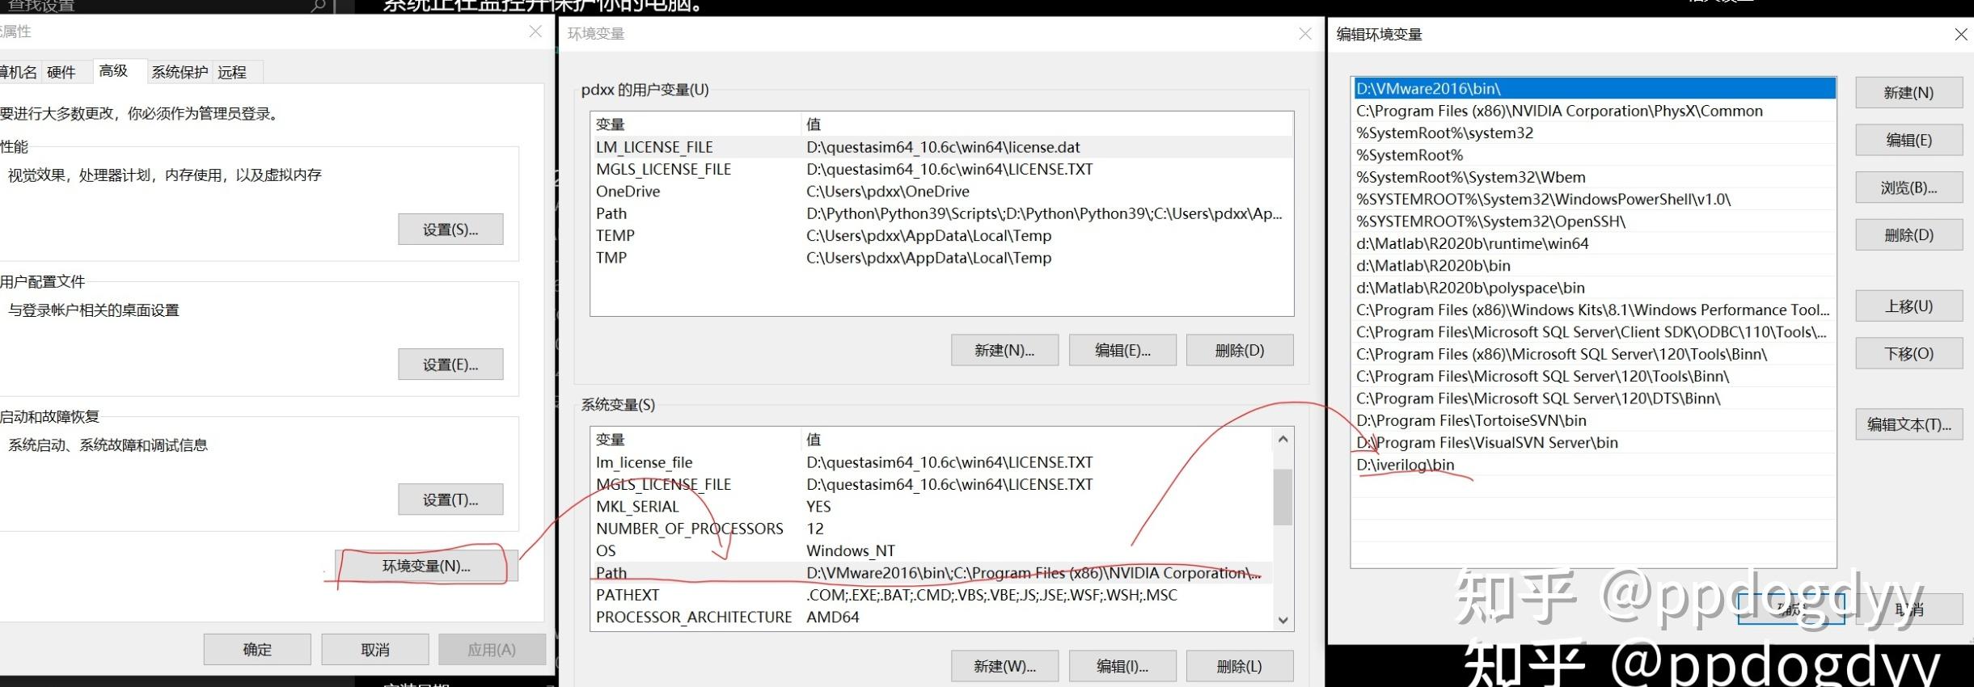Click the 变量 column header in system variables

(695, 439)
